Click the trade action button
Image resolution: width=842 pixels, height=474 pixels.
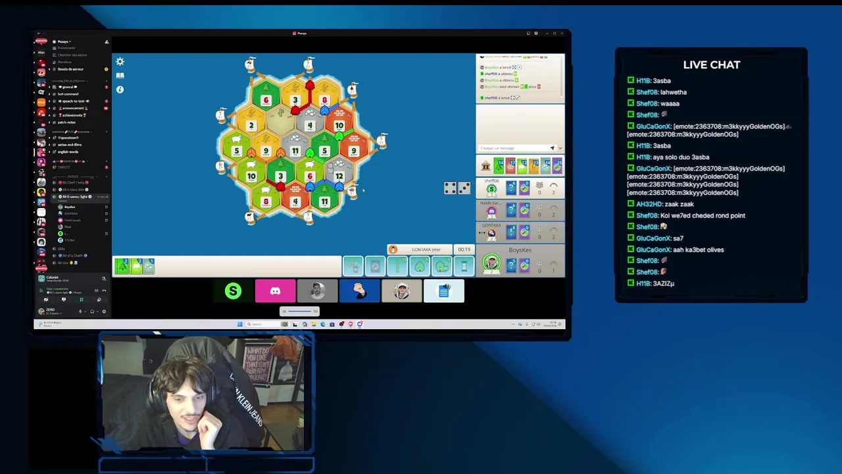tap(353, 265)
